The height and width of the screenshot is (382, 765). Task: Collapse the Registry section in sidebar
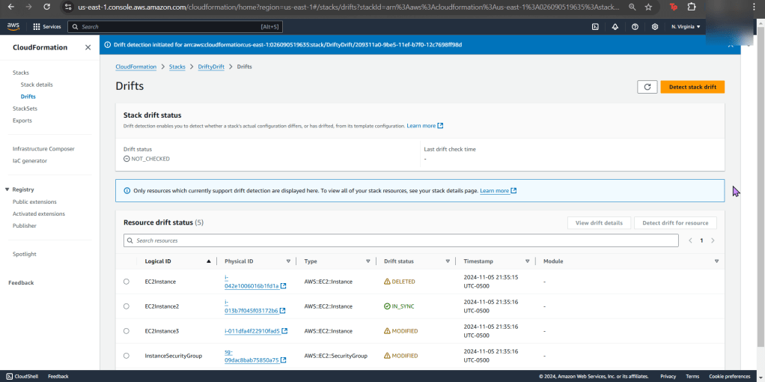tap(7, 190)
